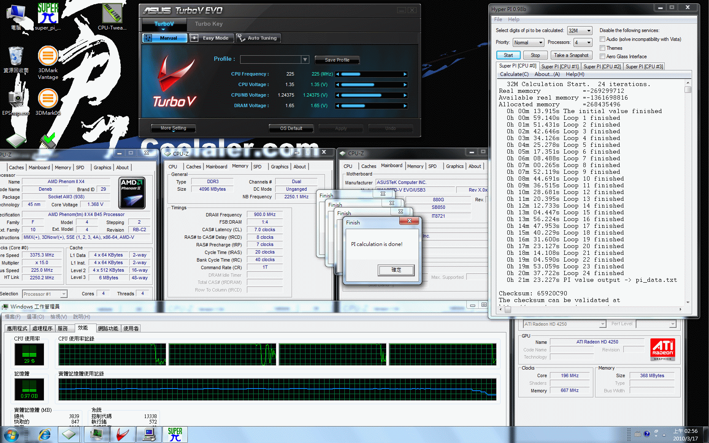Adjust the CPU/NB Voltage slider
The height and width of the screenshot is (443, 709).
coord(371,95)
